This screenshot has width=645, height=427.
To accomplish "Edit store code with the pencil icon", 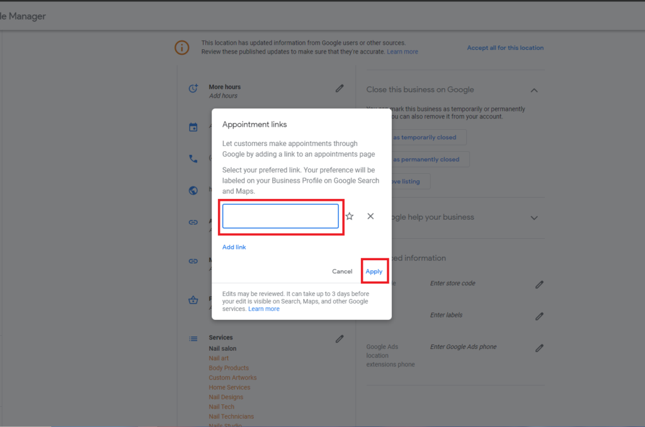I will [x=539, y=285].
